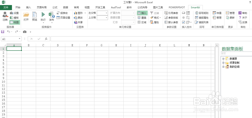This screenshot has width=252, height=118.
Task: Open 填报属性 fill-in properties
Action: pyautogui.click(x=202, y=18)
